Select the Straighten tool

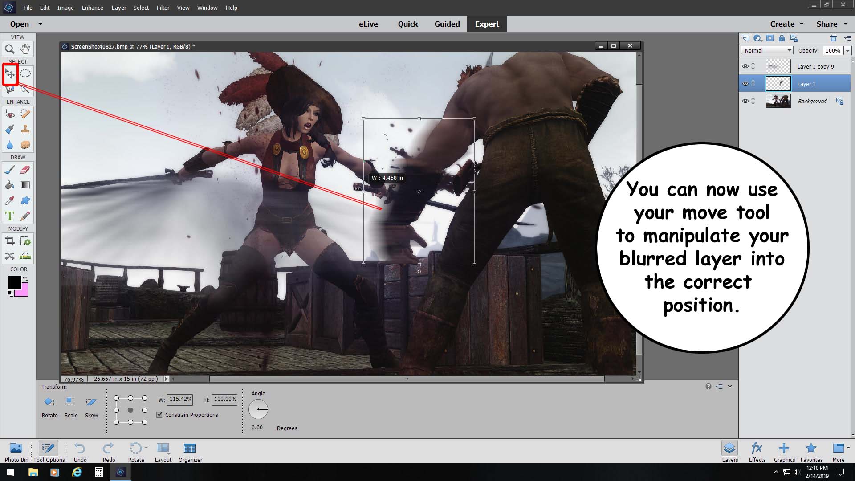point(25,256)
